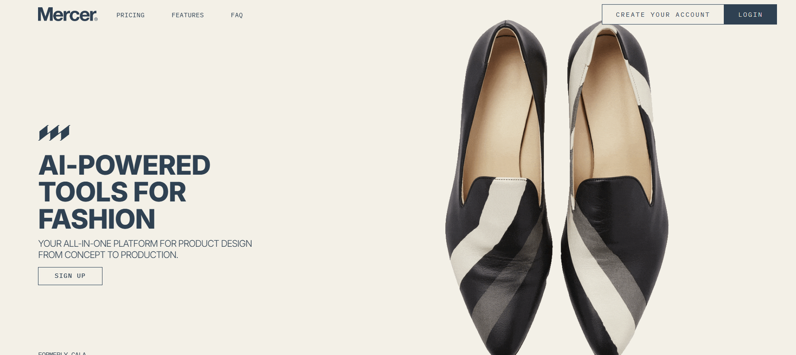Click the word 'FASHION' in the headline
Image resolution: width=796 pixels, height=355 pixels.
click(x=97, y=219)
